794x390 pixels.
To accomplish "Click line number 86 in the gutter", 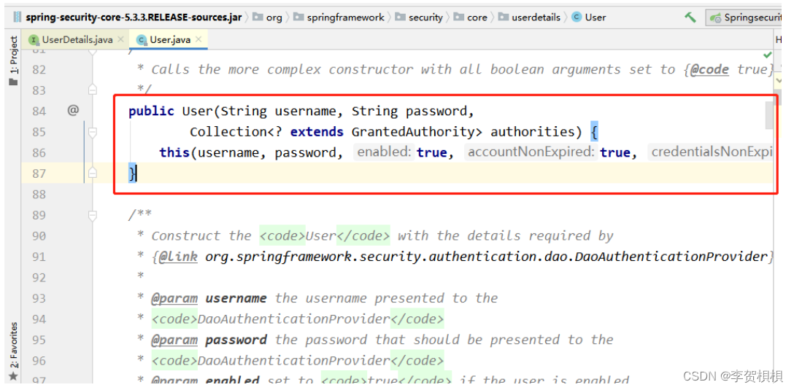I will [39, 153].
